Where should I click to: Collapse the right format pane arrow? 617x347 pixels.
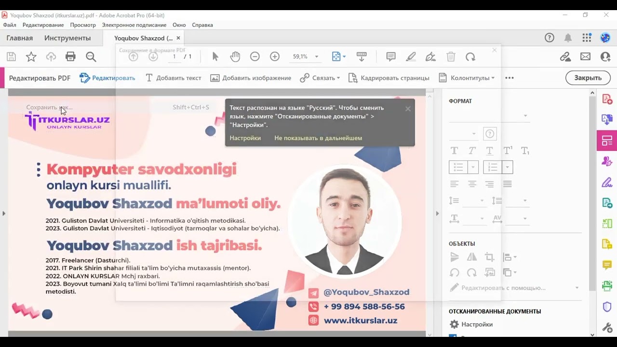437,213
